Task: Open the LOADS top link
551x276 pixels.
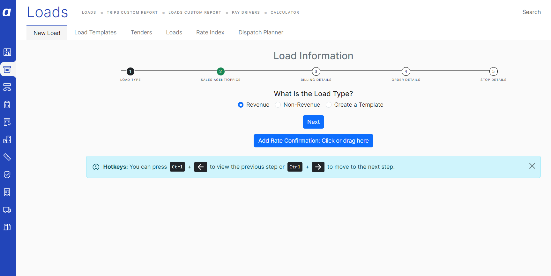Action: 89,12
